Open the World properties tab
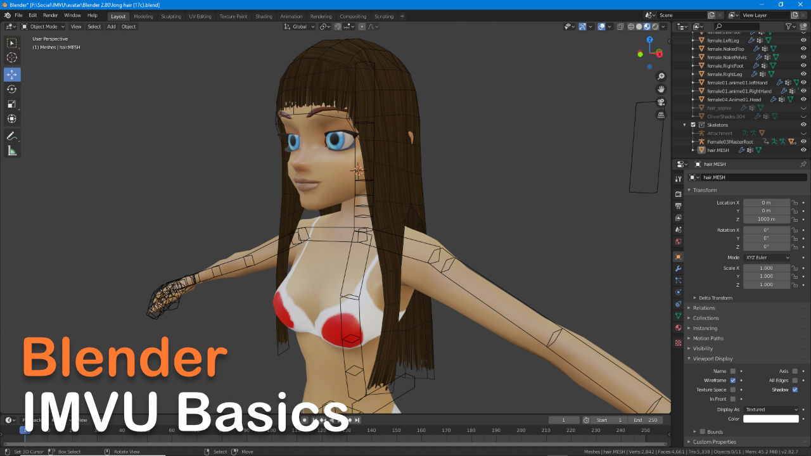Screen dimensions: 811x456 pyautogui.click(x=679, y=242)
